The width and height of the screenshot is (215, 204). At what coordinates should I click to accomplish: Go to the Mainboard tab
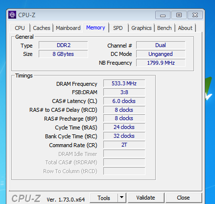pyautogui.click(x=68, y=28)
